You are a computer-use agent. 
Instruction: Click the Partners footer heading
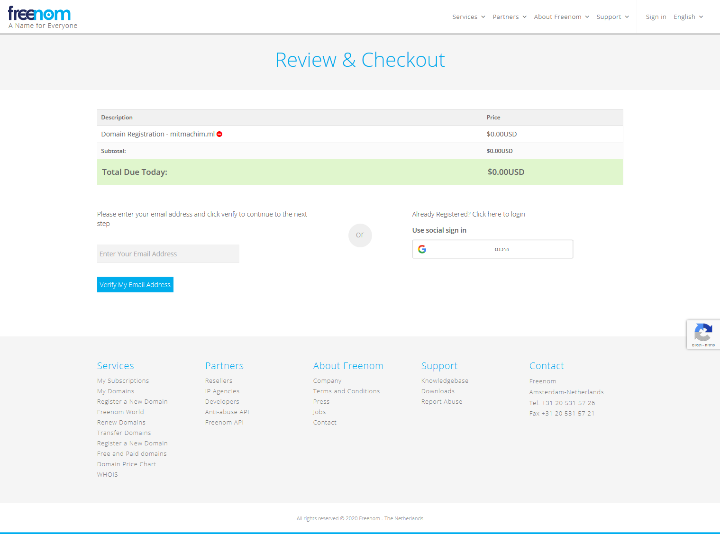pos(224,366)
